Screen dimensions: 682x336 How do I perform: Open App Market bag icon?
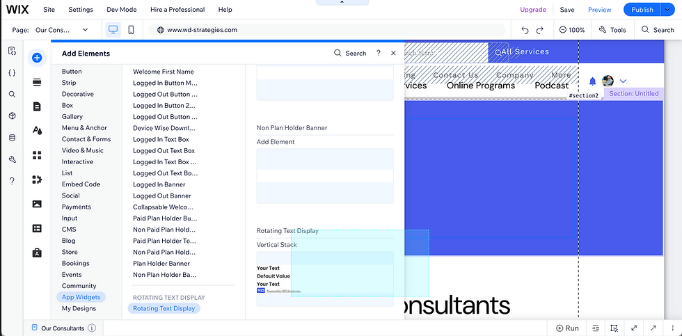tap(37, 253)
